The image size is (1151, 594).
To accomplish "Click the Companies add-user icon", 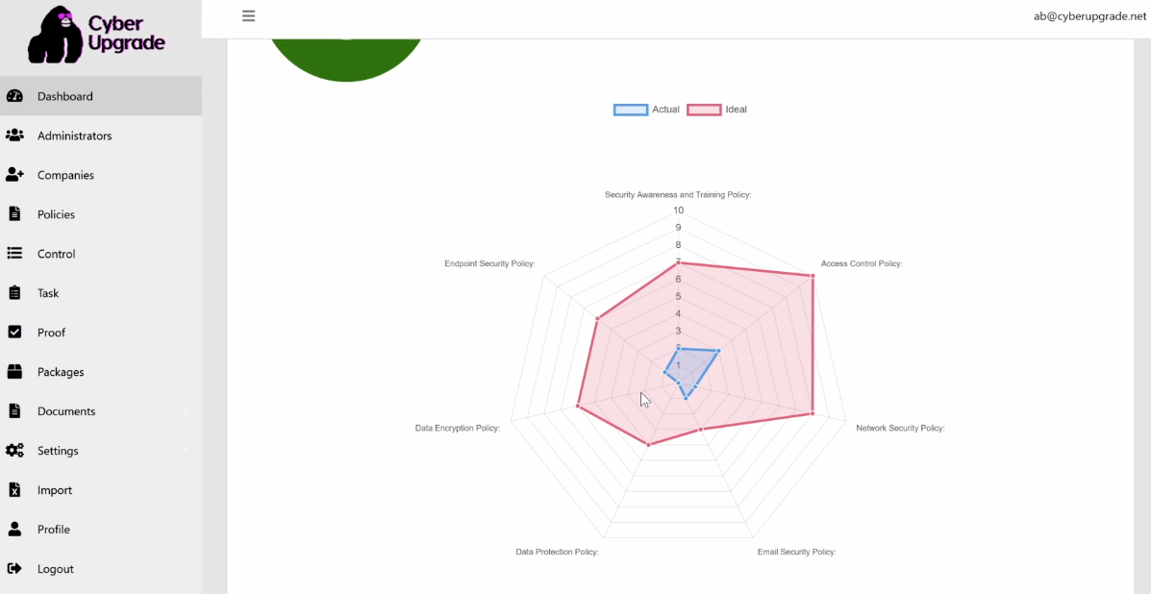I will pyautogui.click(x=14, y=175).
